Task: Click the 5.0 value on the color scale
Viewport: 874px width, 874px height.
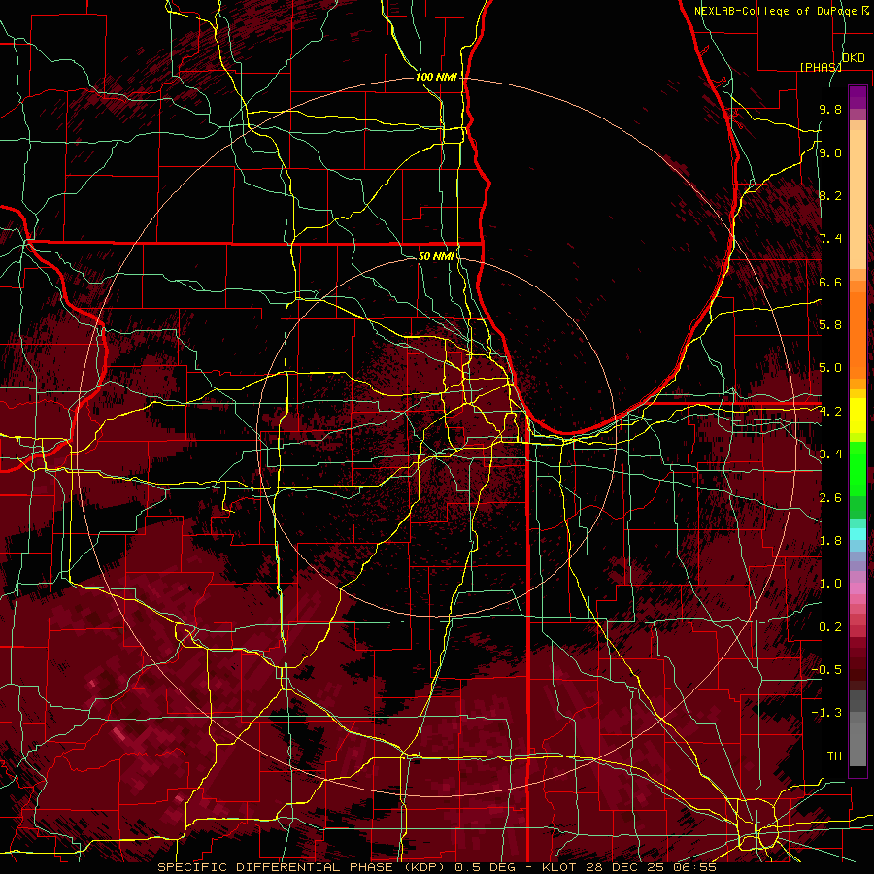Action: tap(830, 368)
